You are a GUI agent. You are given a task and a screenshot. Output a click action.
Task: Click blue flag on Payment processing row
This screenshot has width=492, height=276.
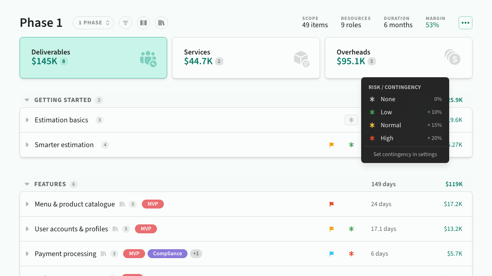[x=332, y=254]
